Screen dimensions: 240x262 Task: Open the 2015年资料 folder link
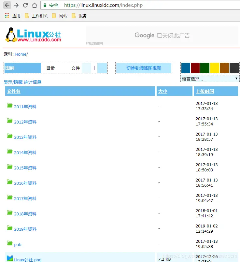pos(25,168)
